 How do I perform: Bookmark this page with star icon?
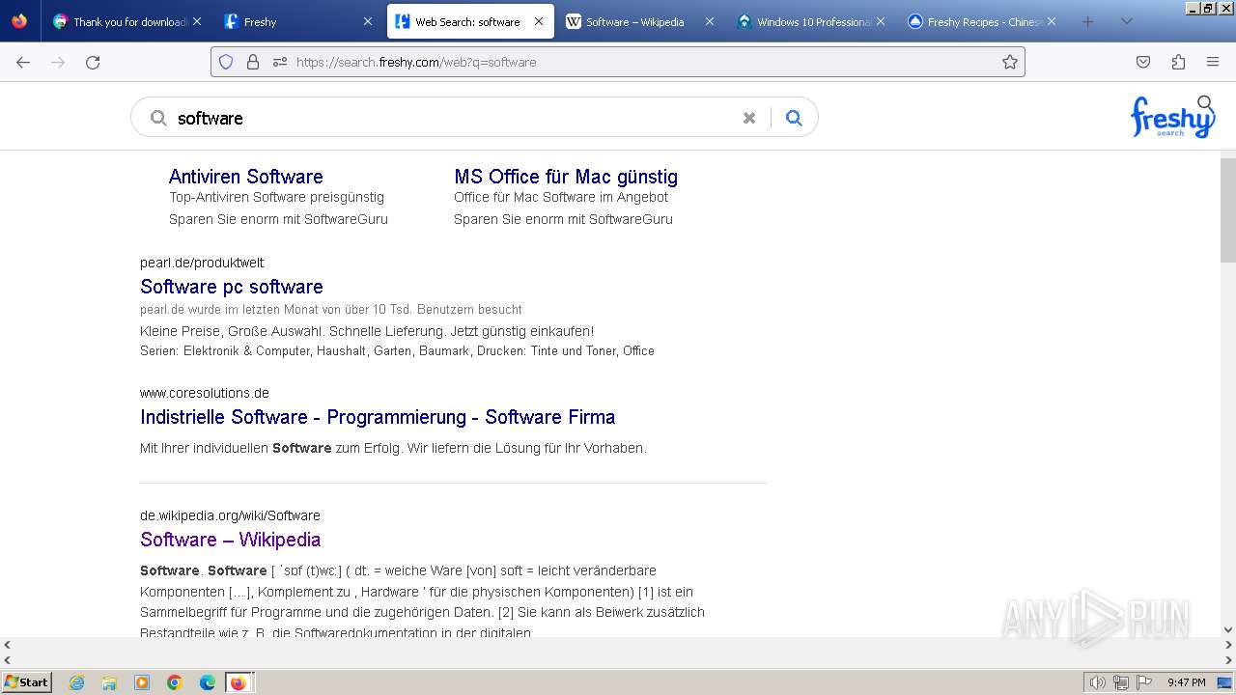(x=1010, y=62)
